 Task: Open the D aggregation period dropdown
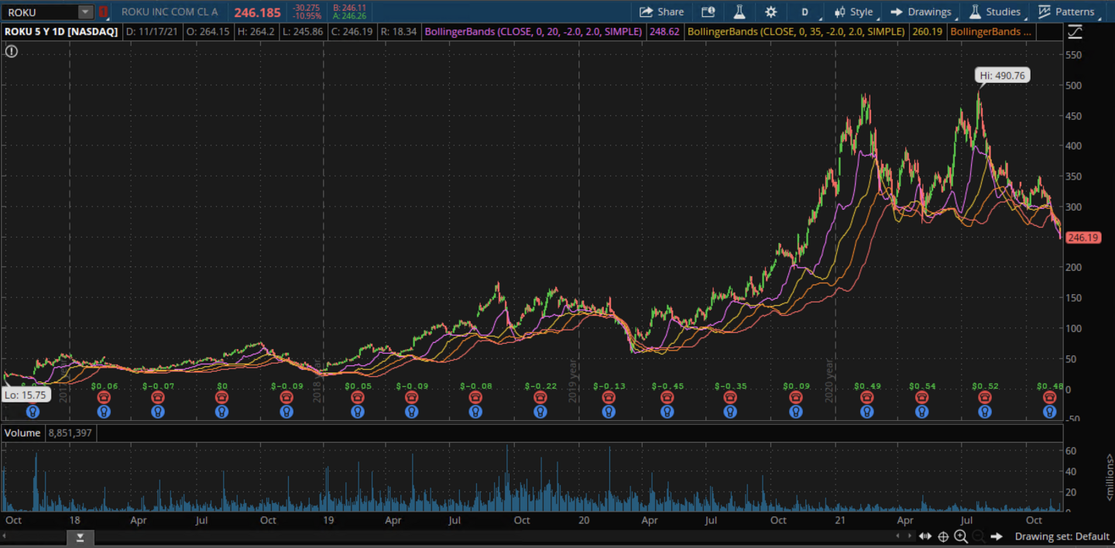(x=805, y=12)
